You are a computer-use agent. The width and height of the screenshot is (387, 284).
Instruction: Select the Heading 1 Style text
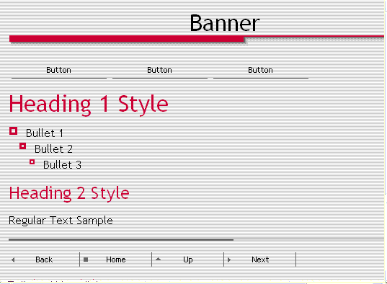[x=89, y=105]
